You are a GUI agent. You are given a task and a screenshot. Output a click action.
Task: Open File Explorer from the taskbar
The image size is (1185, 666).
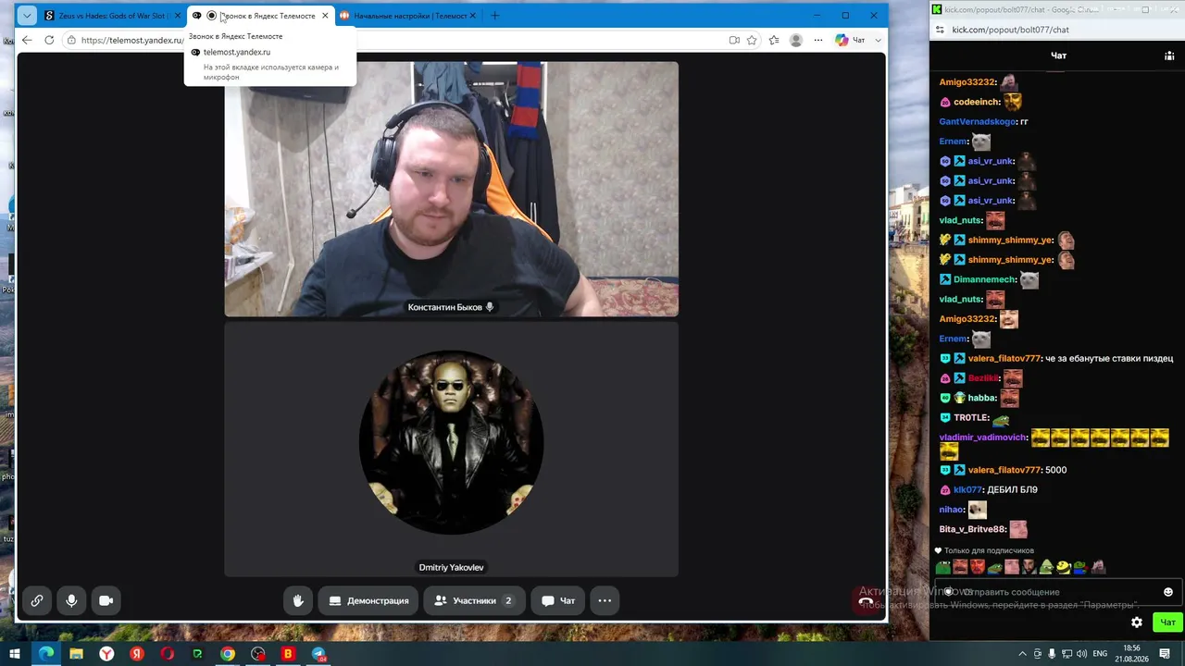pyautogui.click(x=76, y=654)
